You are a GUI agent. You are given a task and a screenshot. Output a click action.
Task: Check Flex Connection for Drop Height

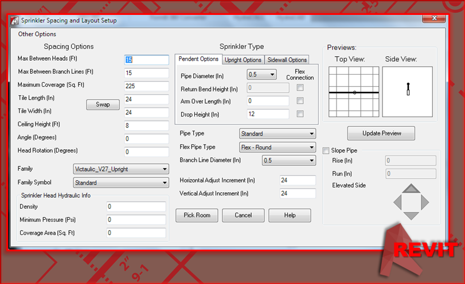point(300,114)
